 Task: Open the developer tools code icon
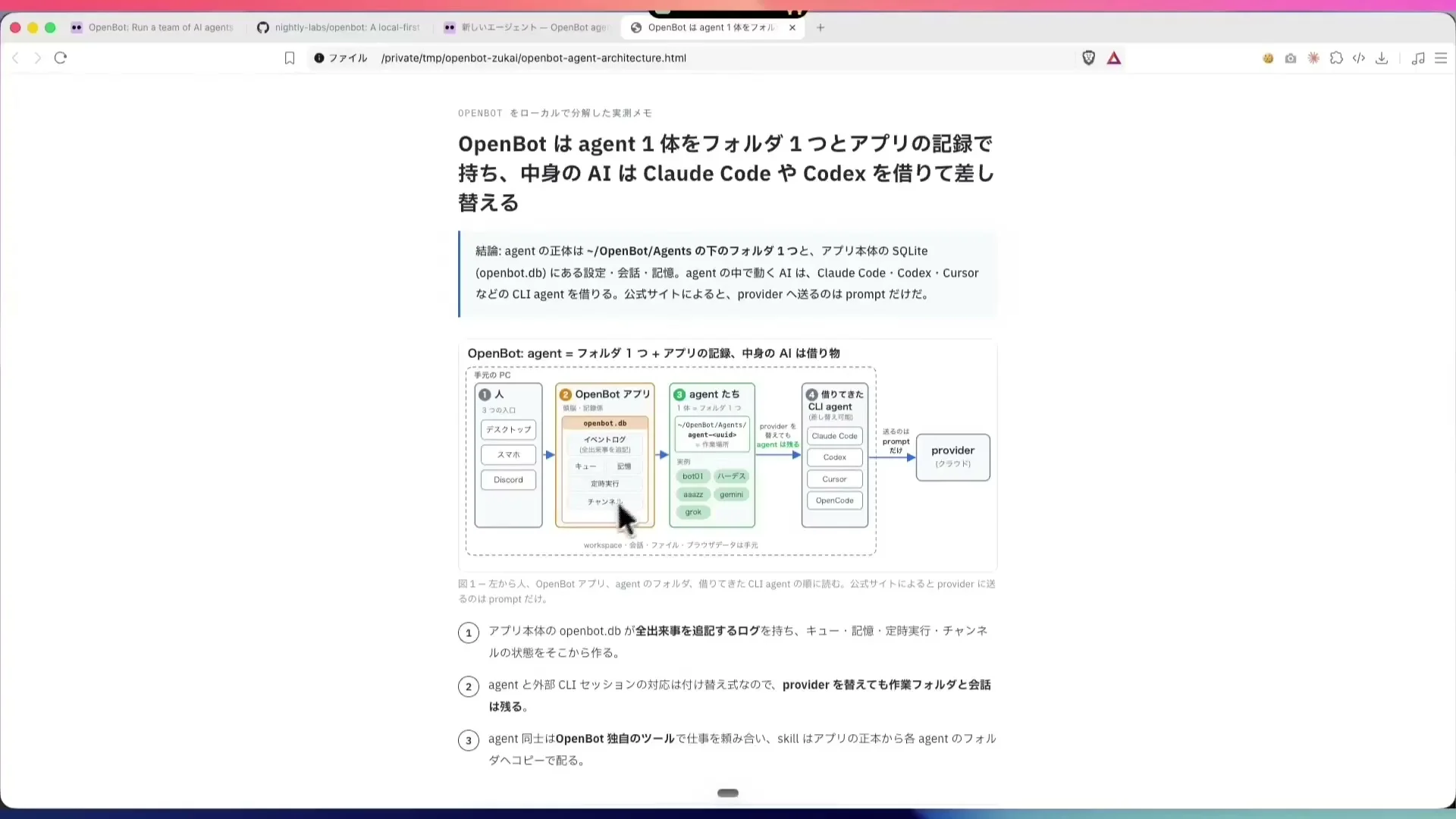(1359, 58)
